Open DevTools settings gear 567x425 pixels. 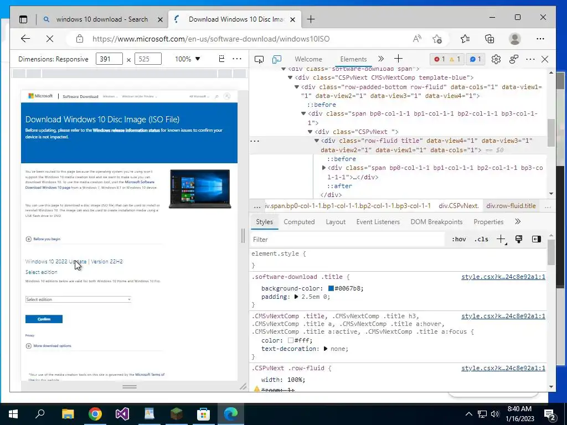496,59
